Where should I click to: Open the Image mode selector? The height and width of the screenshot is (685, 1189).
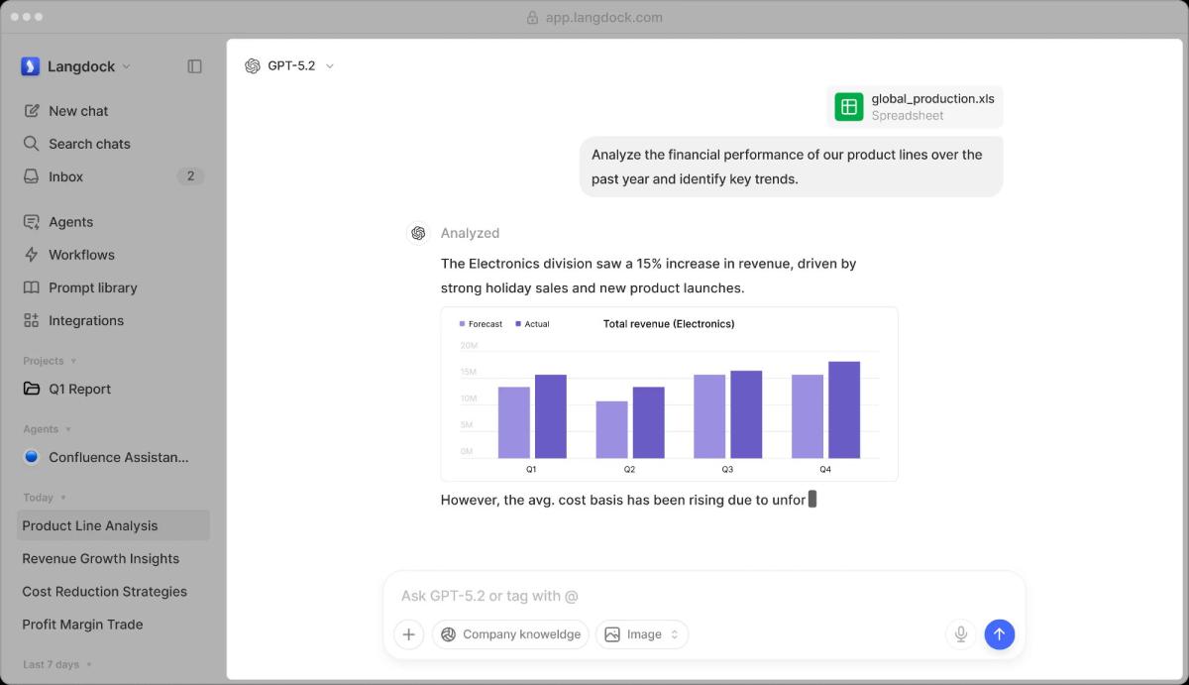tap(642, 634)
